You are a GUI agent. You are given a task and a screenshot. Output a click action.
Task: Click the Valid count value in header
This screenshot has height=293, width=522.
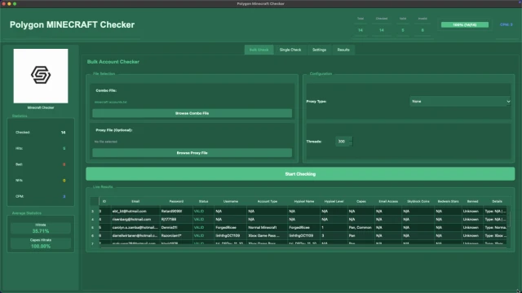pyautogui.click(x=402, y=30)
